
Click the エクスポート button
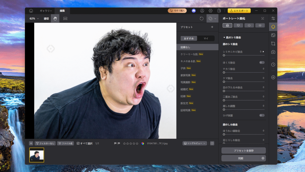[239, 11]
